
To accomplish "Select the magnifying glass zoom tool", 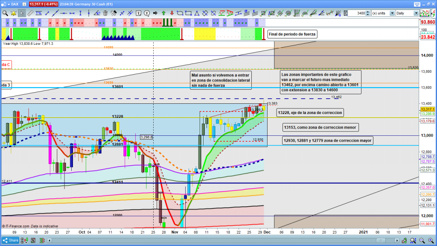I will (5, 13).
